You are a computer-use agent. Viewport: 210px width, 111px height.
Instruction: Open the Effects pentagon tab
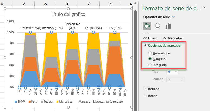tap(157, 26)
